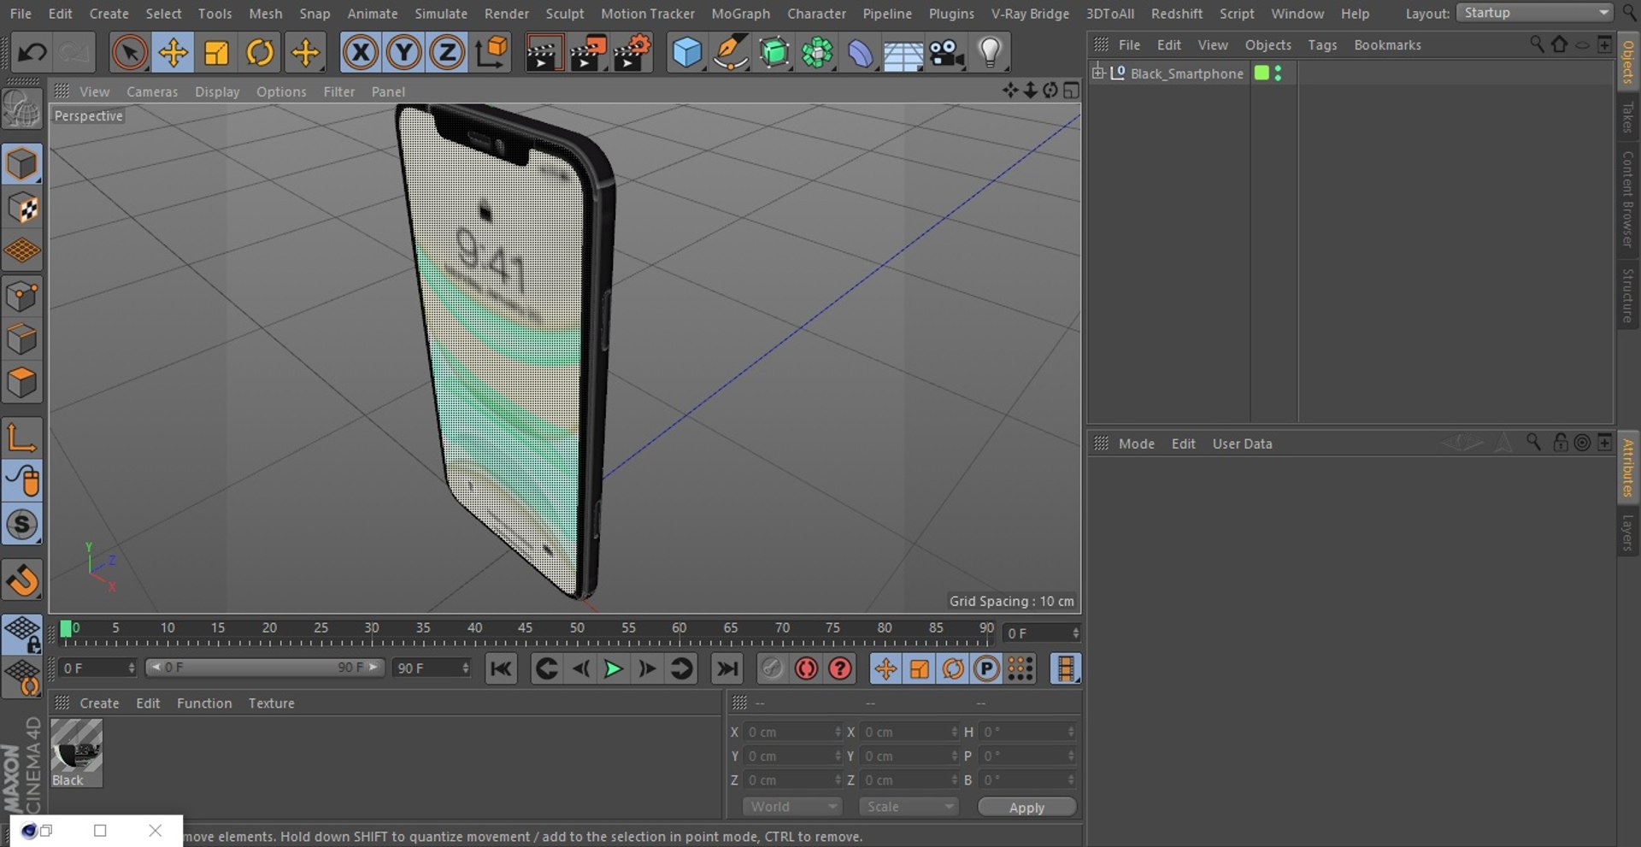Image resolution: width=1641 pixels, height=847 pixels.
Task: Open the Camera object tool
Action: pyautogui.click(x=946, y=53)
